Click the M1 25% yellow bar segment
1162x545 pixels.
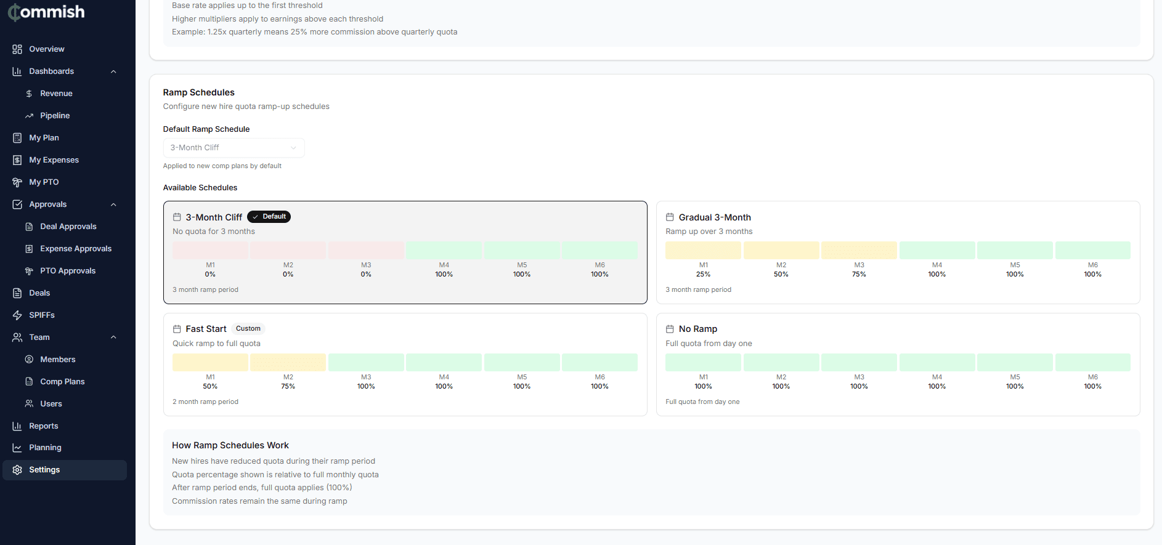coord(703,251)
